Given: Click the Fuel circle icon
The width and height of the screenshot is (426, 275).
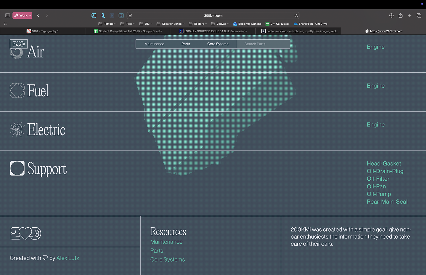Looking at the screenshot, I should (17, 91).
